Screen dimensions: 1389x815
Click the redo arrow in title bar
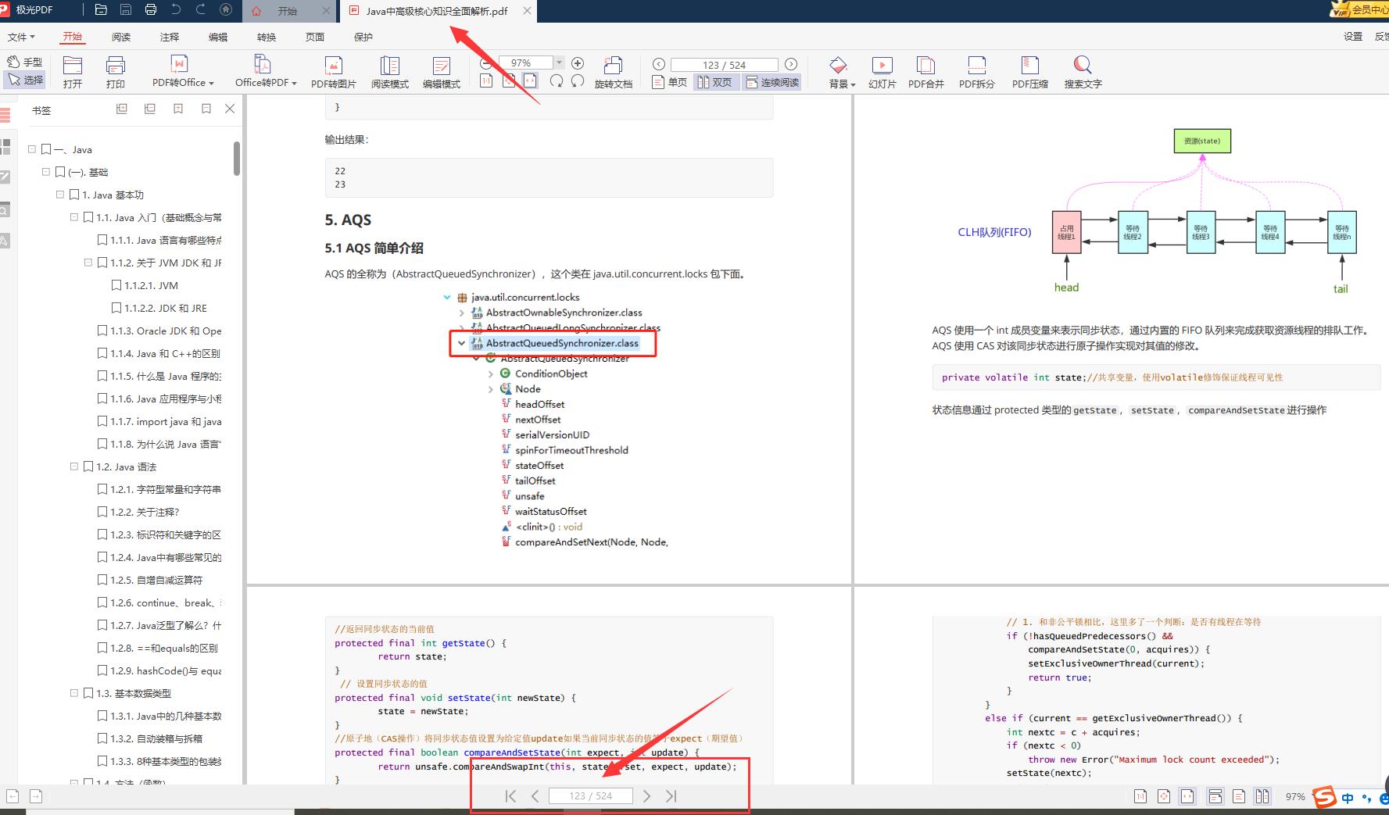(201, 10)
